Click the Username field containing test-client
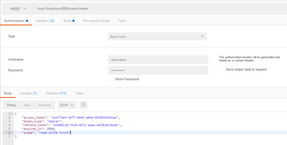Screen dimensions: 287x145 [x=158, y=60]
